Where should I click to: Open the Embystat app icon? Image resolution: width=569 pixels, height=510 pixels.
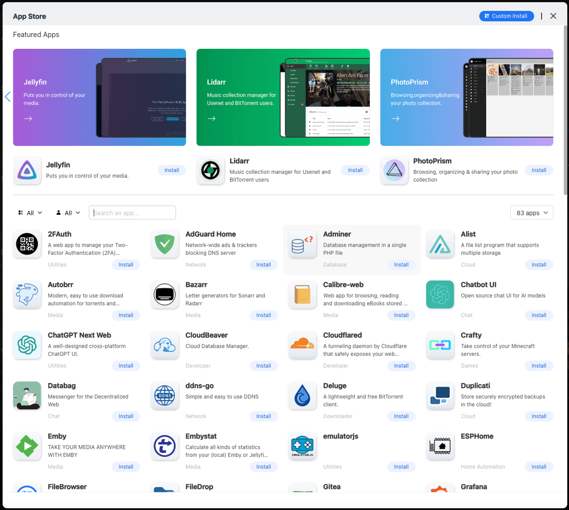pos(165,446)
